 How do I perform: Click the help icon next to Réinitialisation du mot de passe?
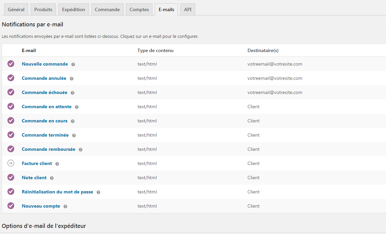(98, 192)
